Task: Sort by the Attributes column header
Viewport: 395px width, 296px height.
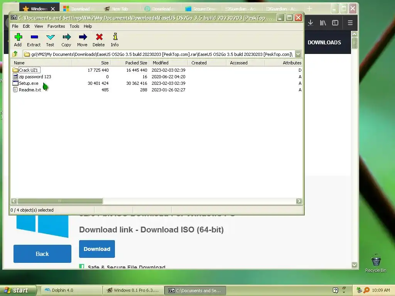Action: [284, 63]
